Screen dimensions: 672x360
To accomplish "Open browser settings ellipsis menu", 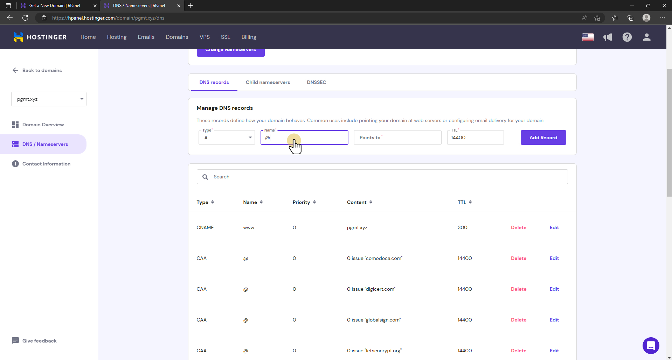I will (x=663, y=18).
